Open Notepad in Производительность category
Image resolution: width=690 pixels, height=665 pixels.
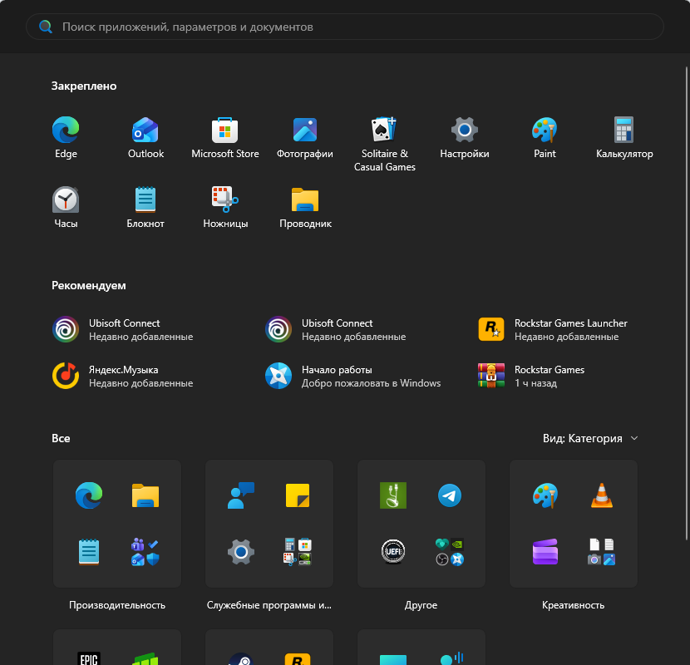pos(89,552)
